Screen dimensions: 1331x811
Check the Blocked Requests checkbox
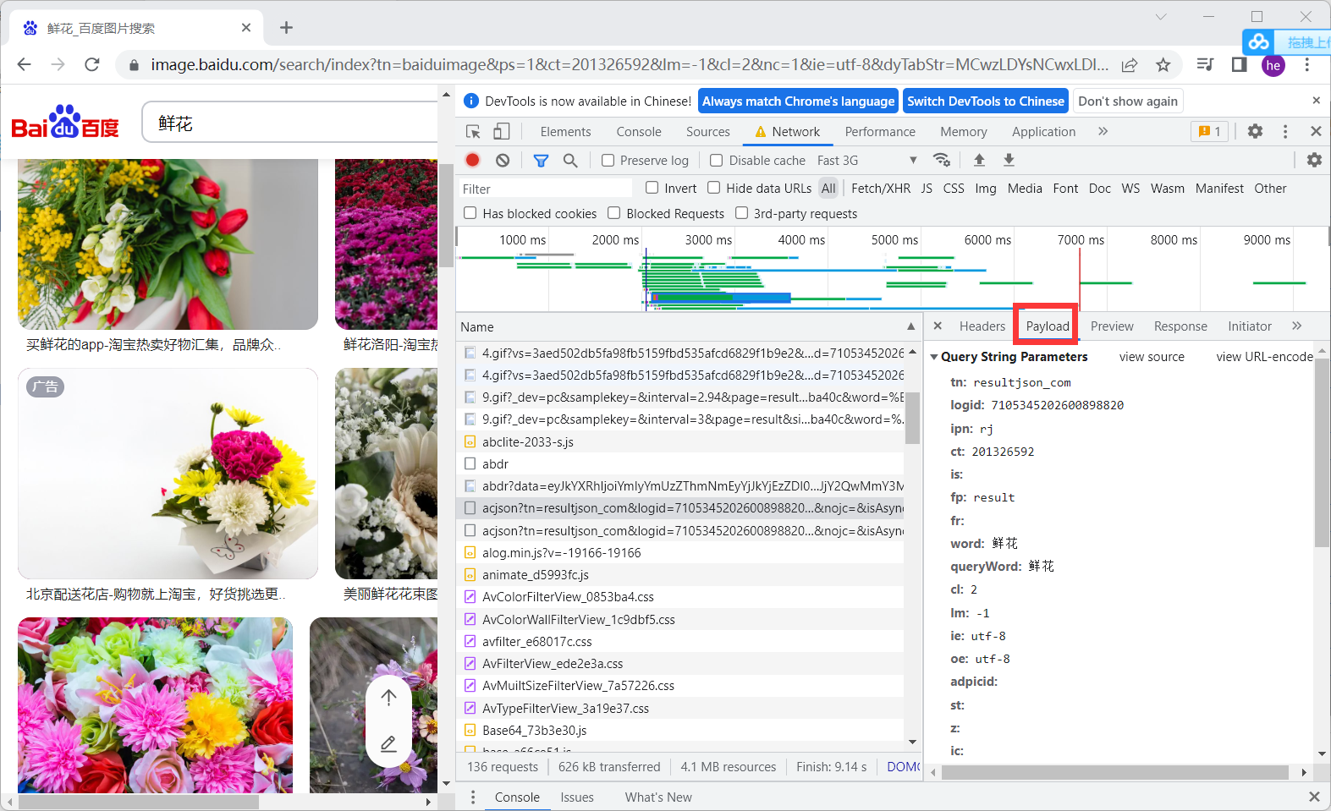pyautogui.click(x=614, y=213)
